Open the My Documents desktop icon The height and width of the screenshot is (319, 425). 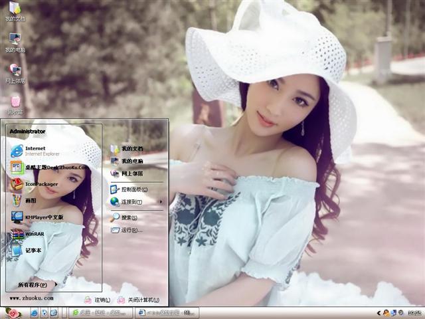[x=15, y=12]
